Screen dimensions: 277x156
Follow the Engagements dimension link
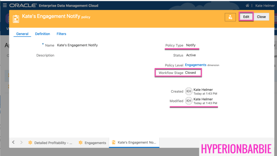[196, 65]
